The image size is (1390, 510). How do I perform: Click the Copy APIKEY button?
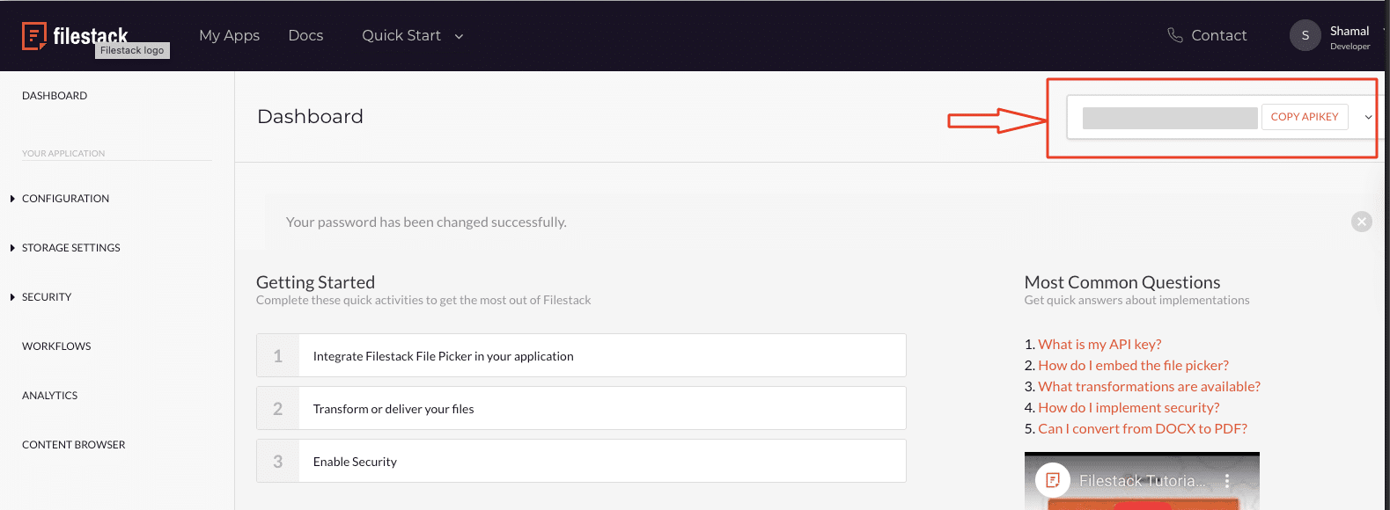pos(1305,117)
